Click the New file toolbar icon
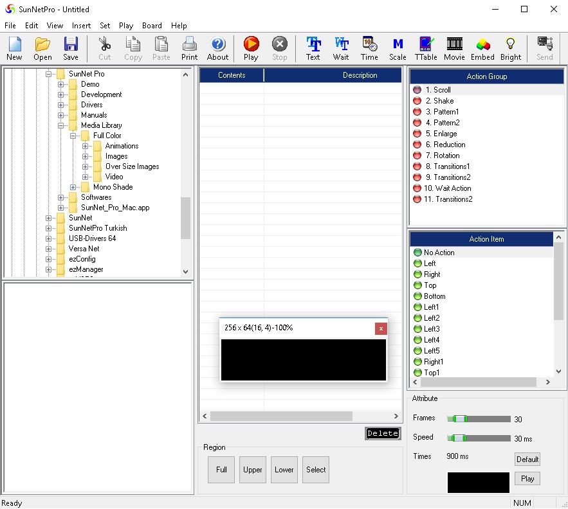The width and height of the screenshot is (568, 509). [x=15, y=48]
